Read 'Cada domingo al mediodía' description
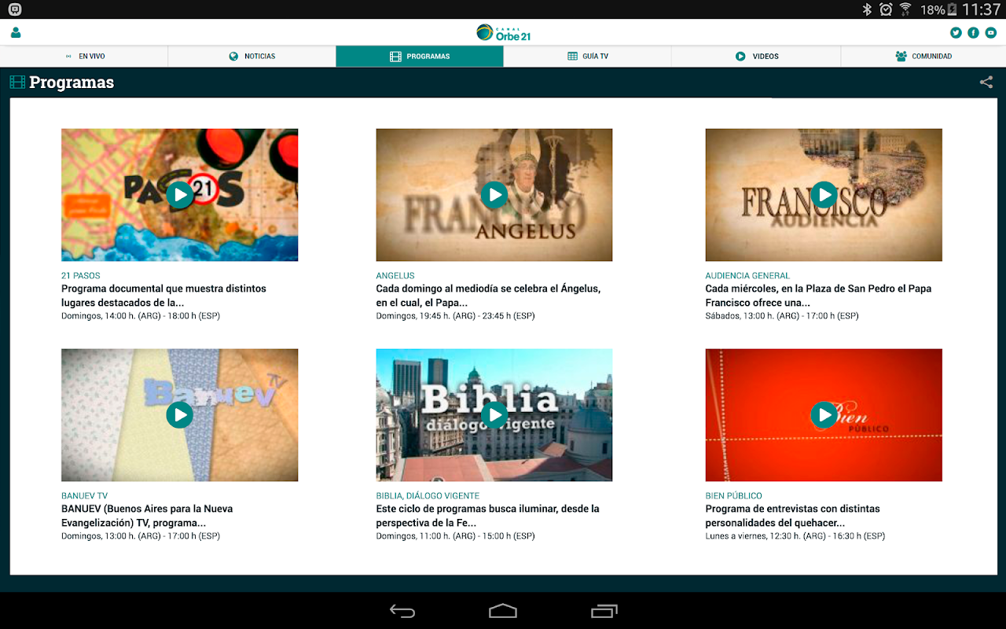Viewport: 1006px width, 629px height. (488, 296)
